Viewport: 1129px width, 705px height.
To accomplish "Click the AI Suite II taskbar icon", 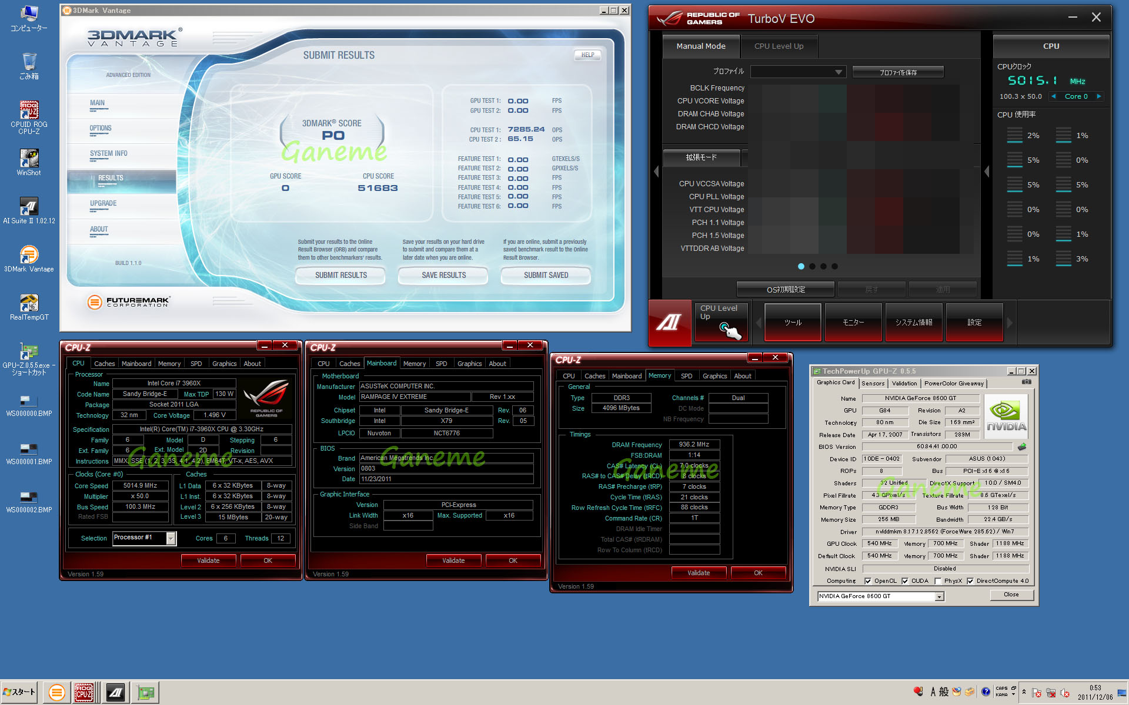I will pyautogui.click(x=116, y=693).
